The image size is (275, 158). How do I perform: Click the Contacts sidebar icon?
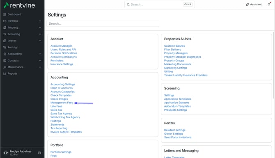pyautogui.click(x=5, y=60)
